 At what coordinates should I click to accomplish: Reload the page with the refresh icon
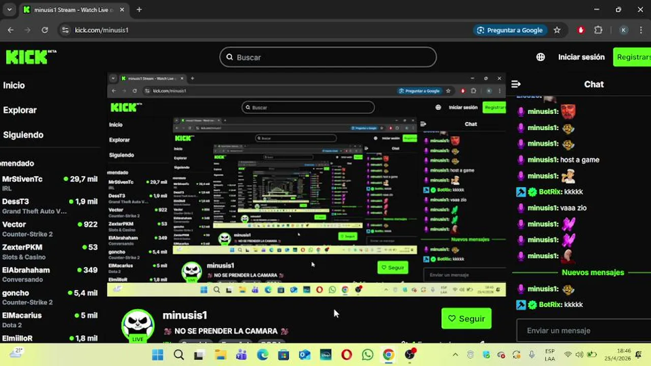tap(45, 30)
